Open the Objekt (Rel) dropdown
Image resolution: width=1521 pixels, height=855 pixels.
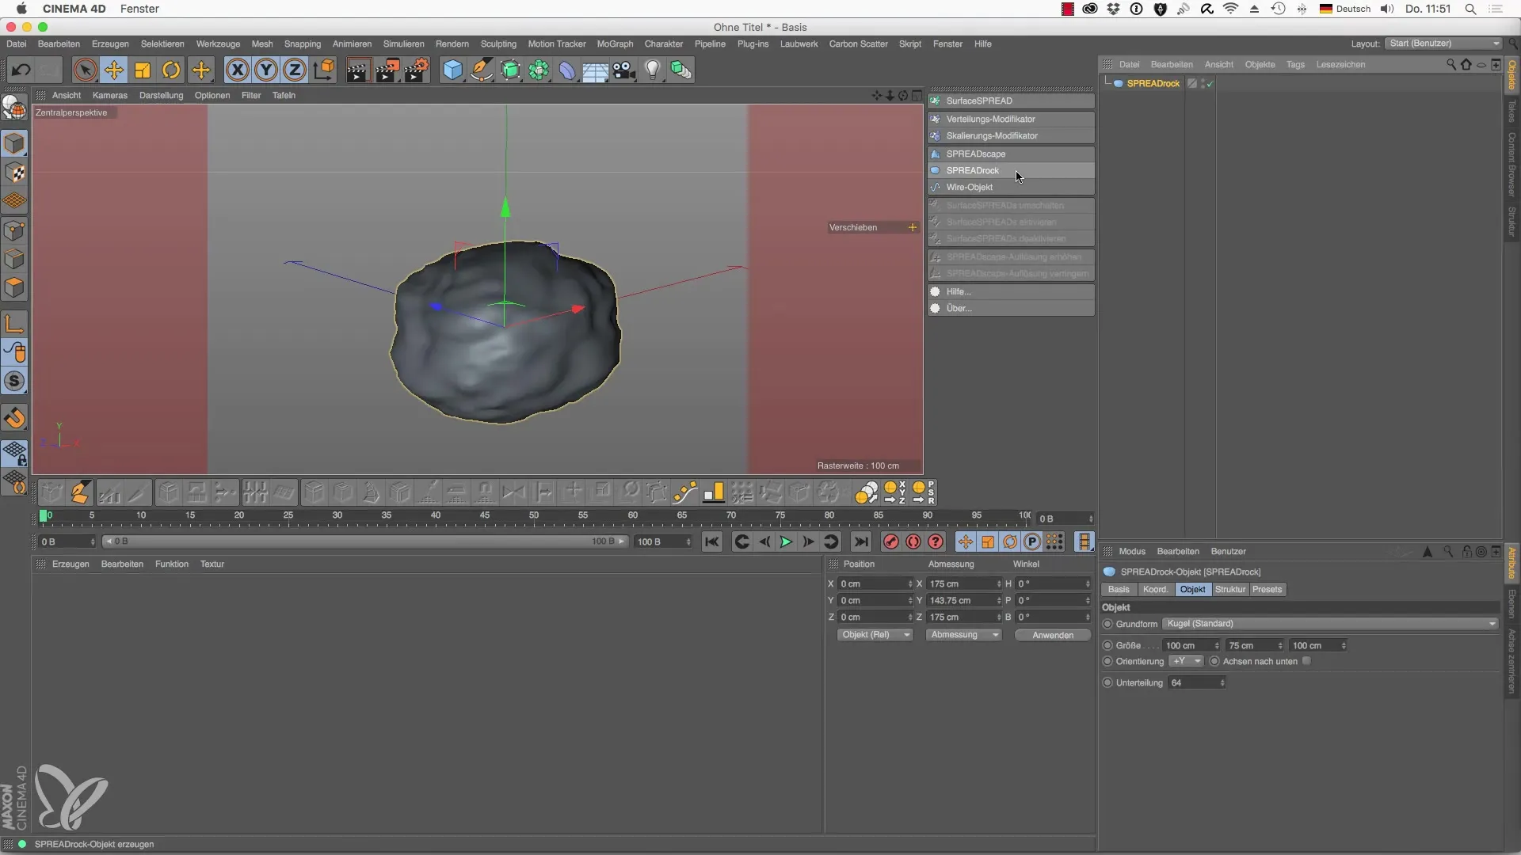(875, 635)
